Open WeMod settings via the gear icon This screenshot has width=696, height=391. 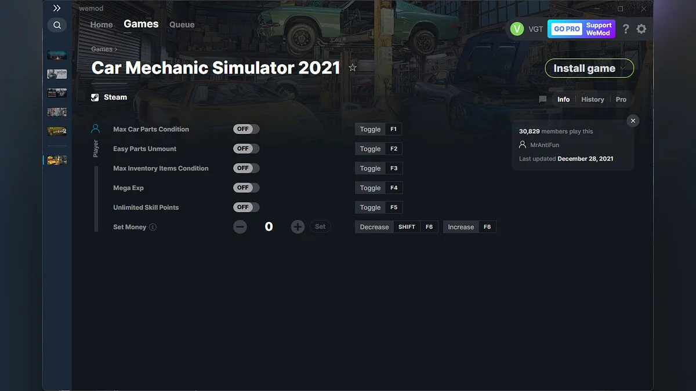(641, 28)
